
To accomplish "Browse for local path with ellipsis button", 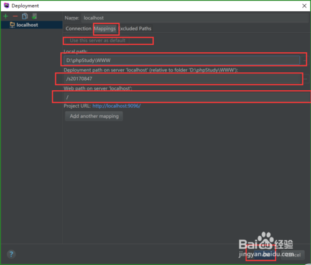I will [304, 60].
